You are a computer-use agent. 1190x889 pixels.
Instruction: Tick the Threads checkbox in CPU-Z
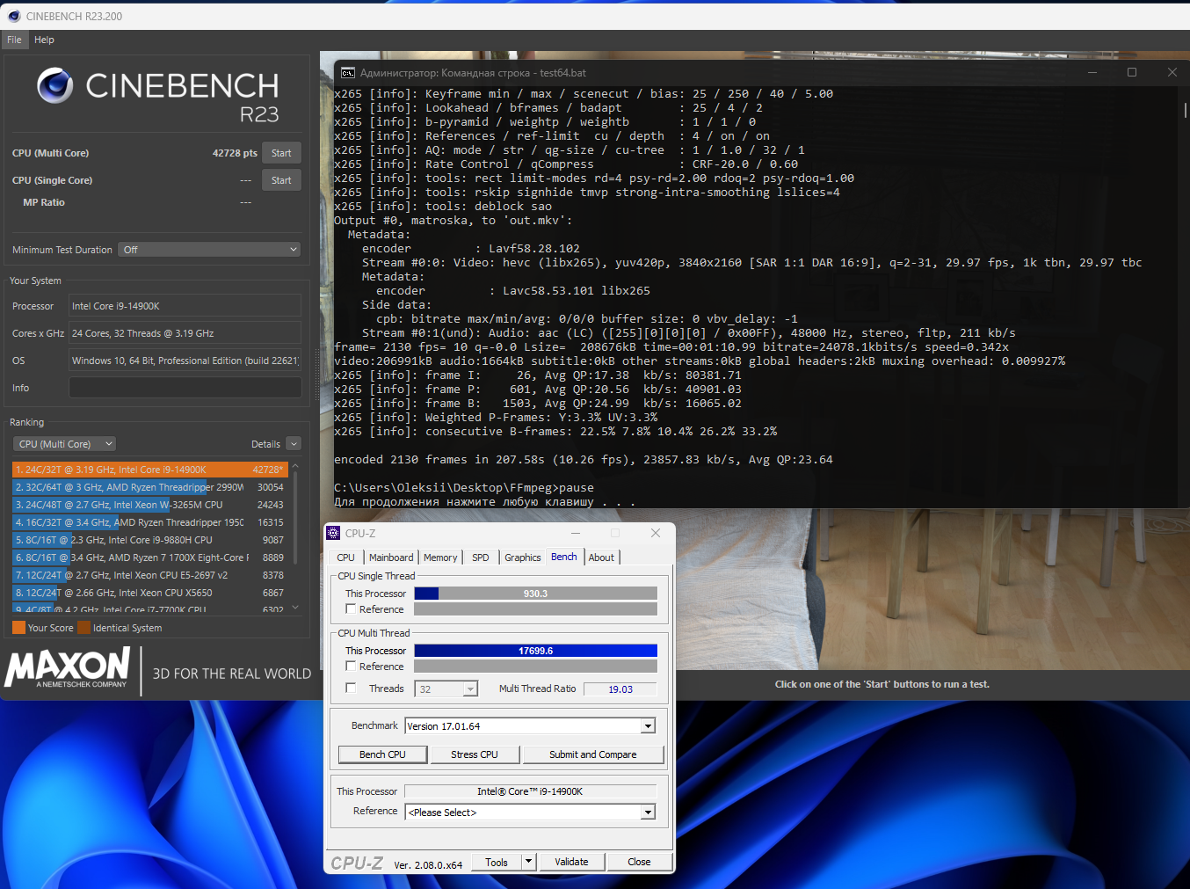click(352, 689)
